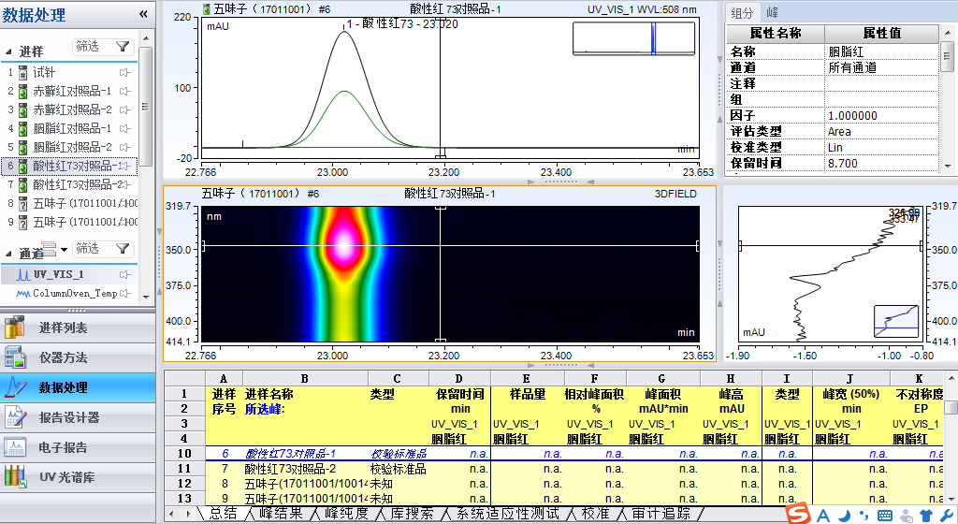Toggle the pin for 胭脂红对照品-1
Screen dimensions: 958x524
(125, 129)
